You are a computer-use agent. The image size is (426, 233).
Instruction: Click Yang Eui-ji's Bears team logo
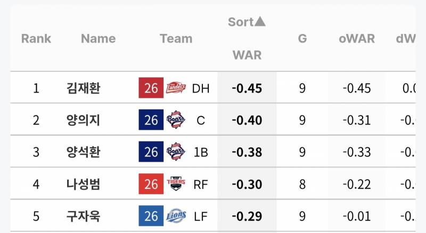[x=176, y=120]
